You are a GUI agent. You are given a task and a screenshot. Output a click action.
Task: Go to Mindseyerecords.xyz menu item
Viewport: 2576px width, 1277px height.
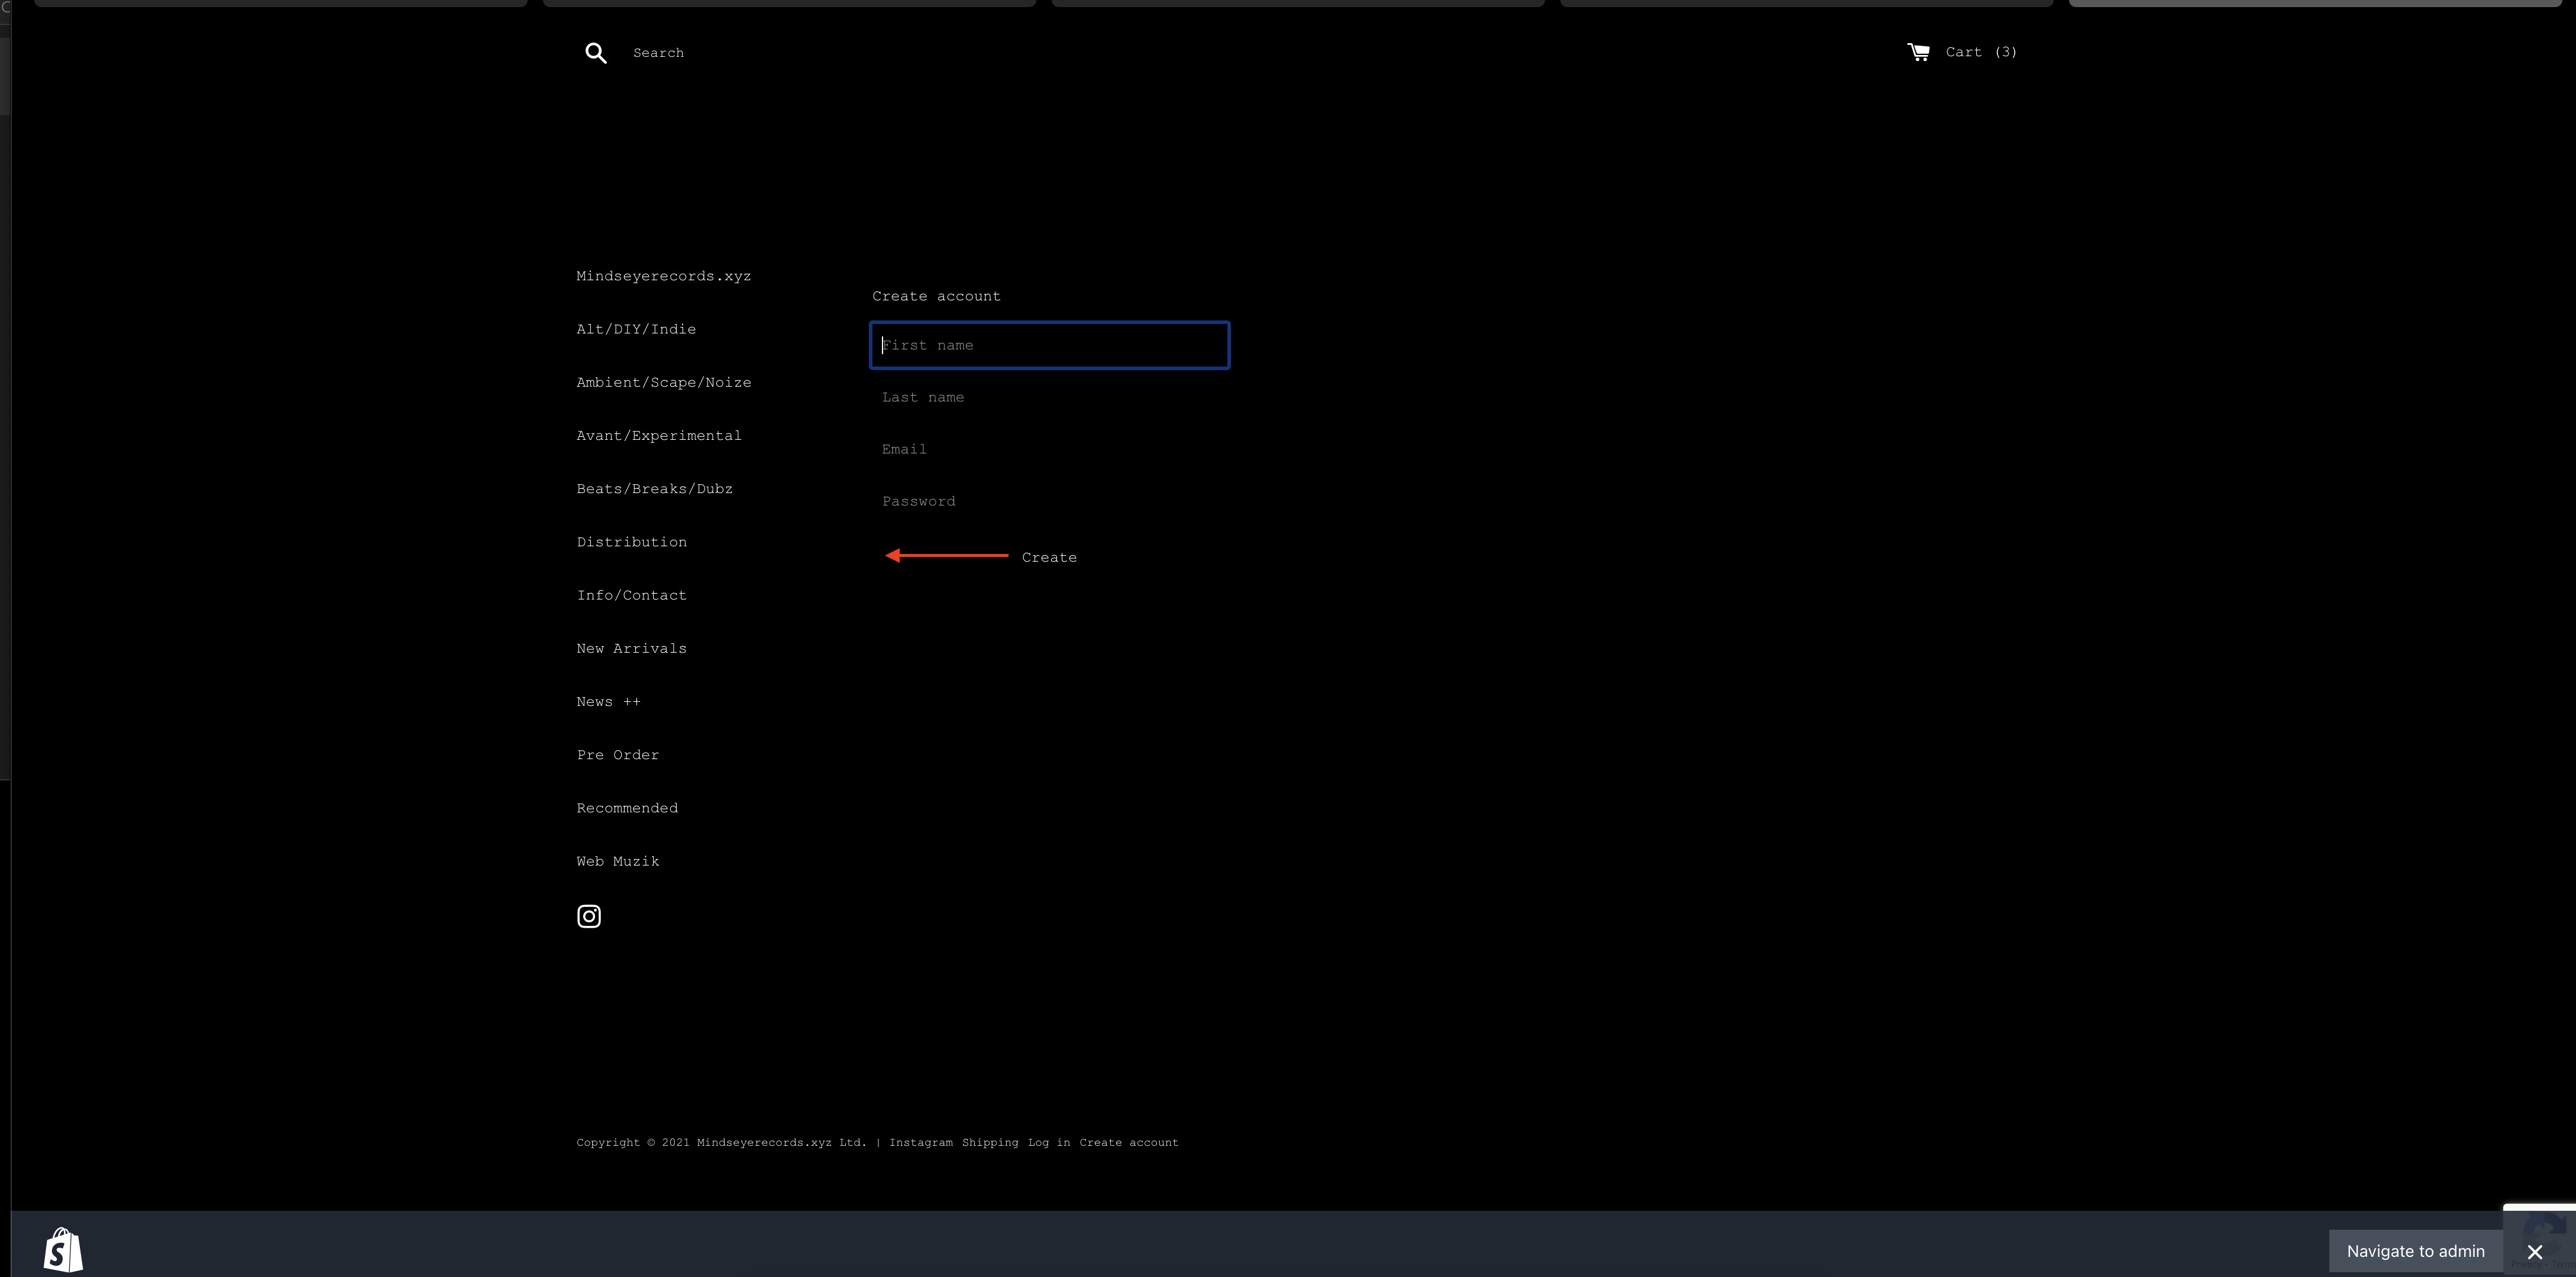click(x=663, y=276)
